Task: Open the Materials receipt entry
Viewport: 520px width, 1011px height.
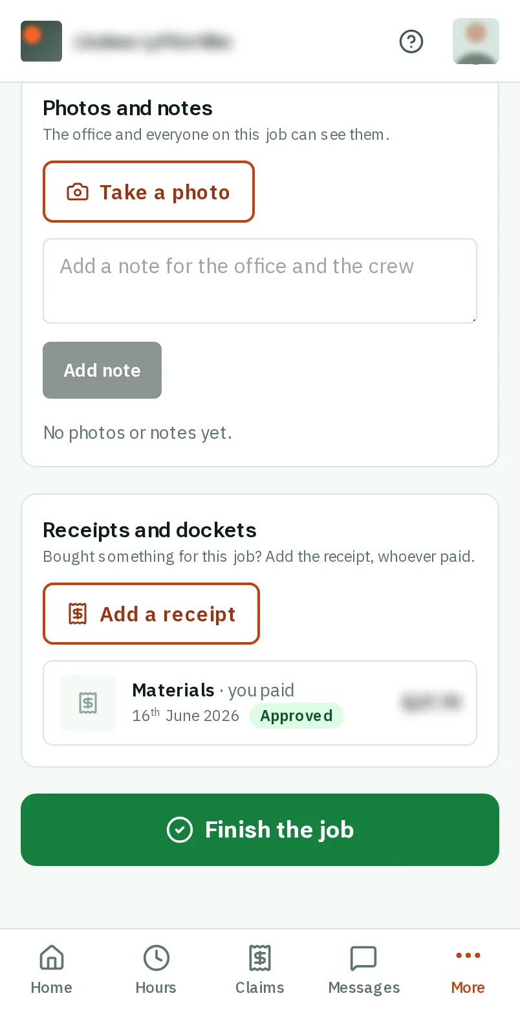Action: tap(260, 703)
